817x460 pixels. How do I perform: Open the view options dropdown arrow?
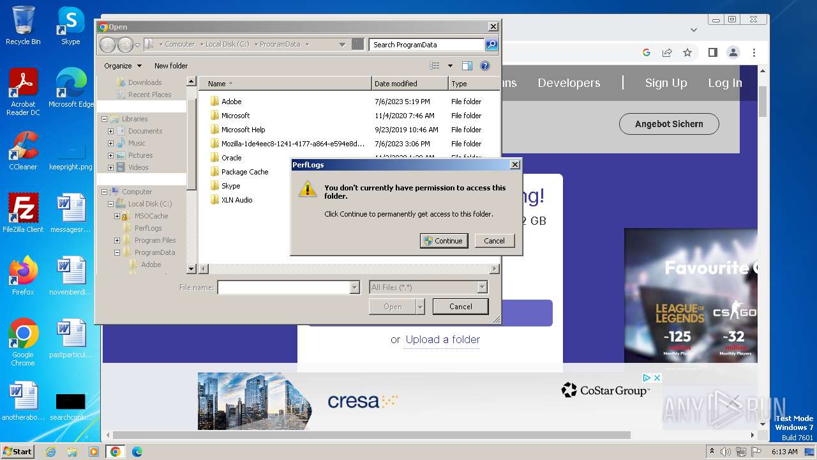click(x=450, y=66)
